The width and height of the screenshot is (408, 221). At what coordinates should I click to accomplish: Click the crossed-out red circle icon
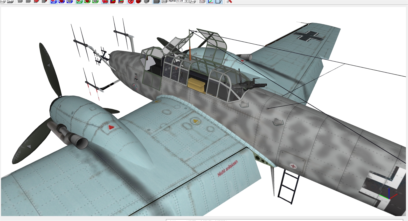[131, 1]
